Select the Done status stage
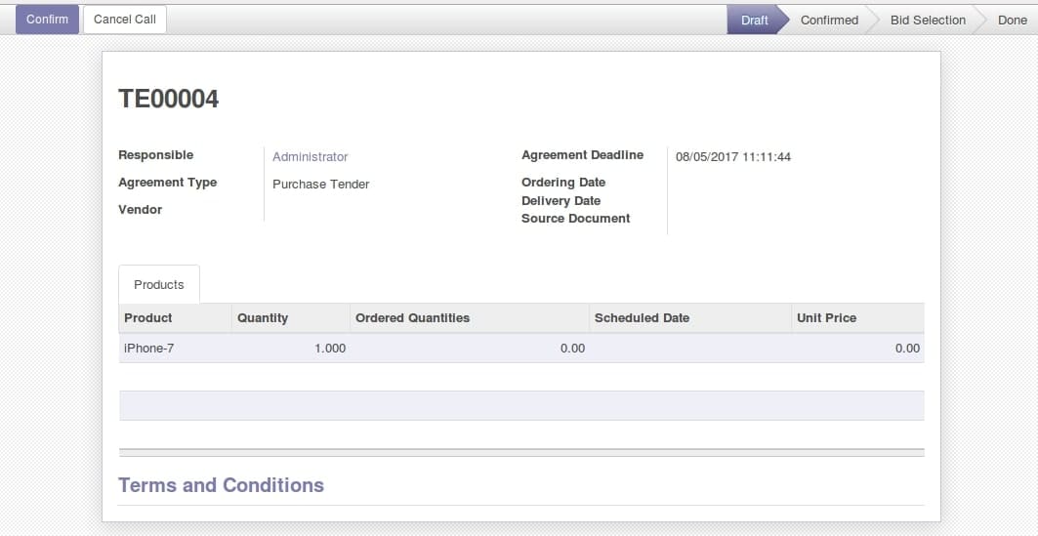 1013,20
